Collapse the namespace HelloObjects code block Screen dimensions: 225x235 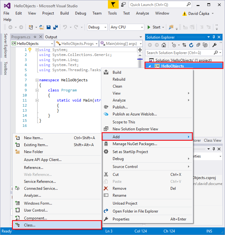coord(37,80)
